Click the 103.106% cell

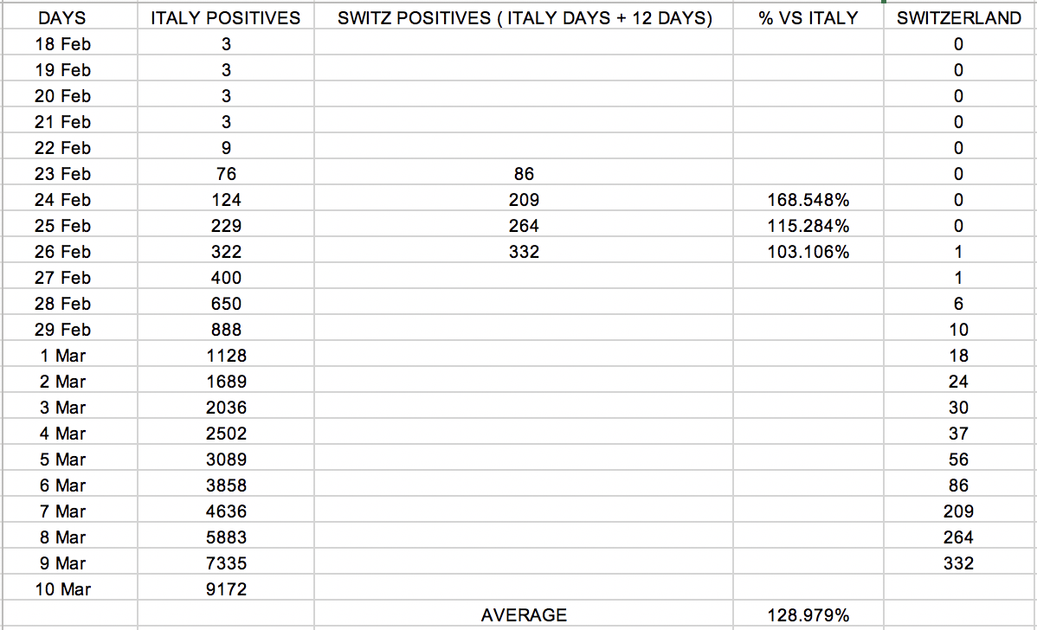(808, 252)
